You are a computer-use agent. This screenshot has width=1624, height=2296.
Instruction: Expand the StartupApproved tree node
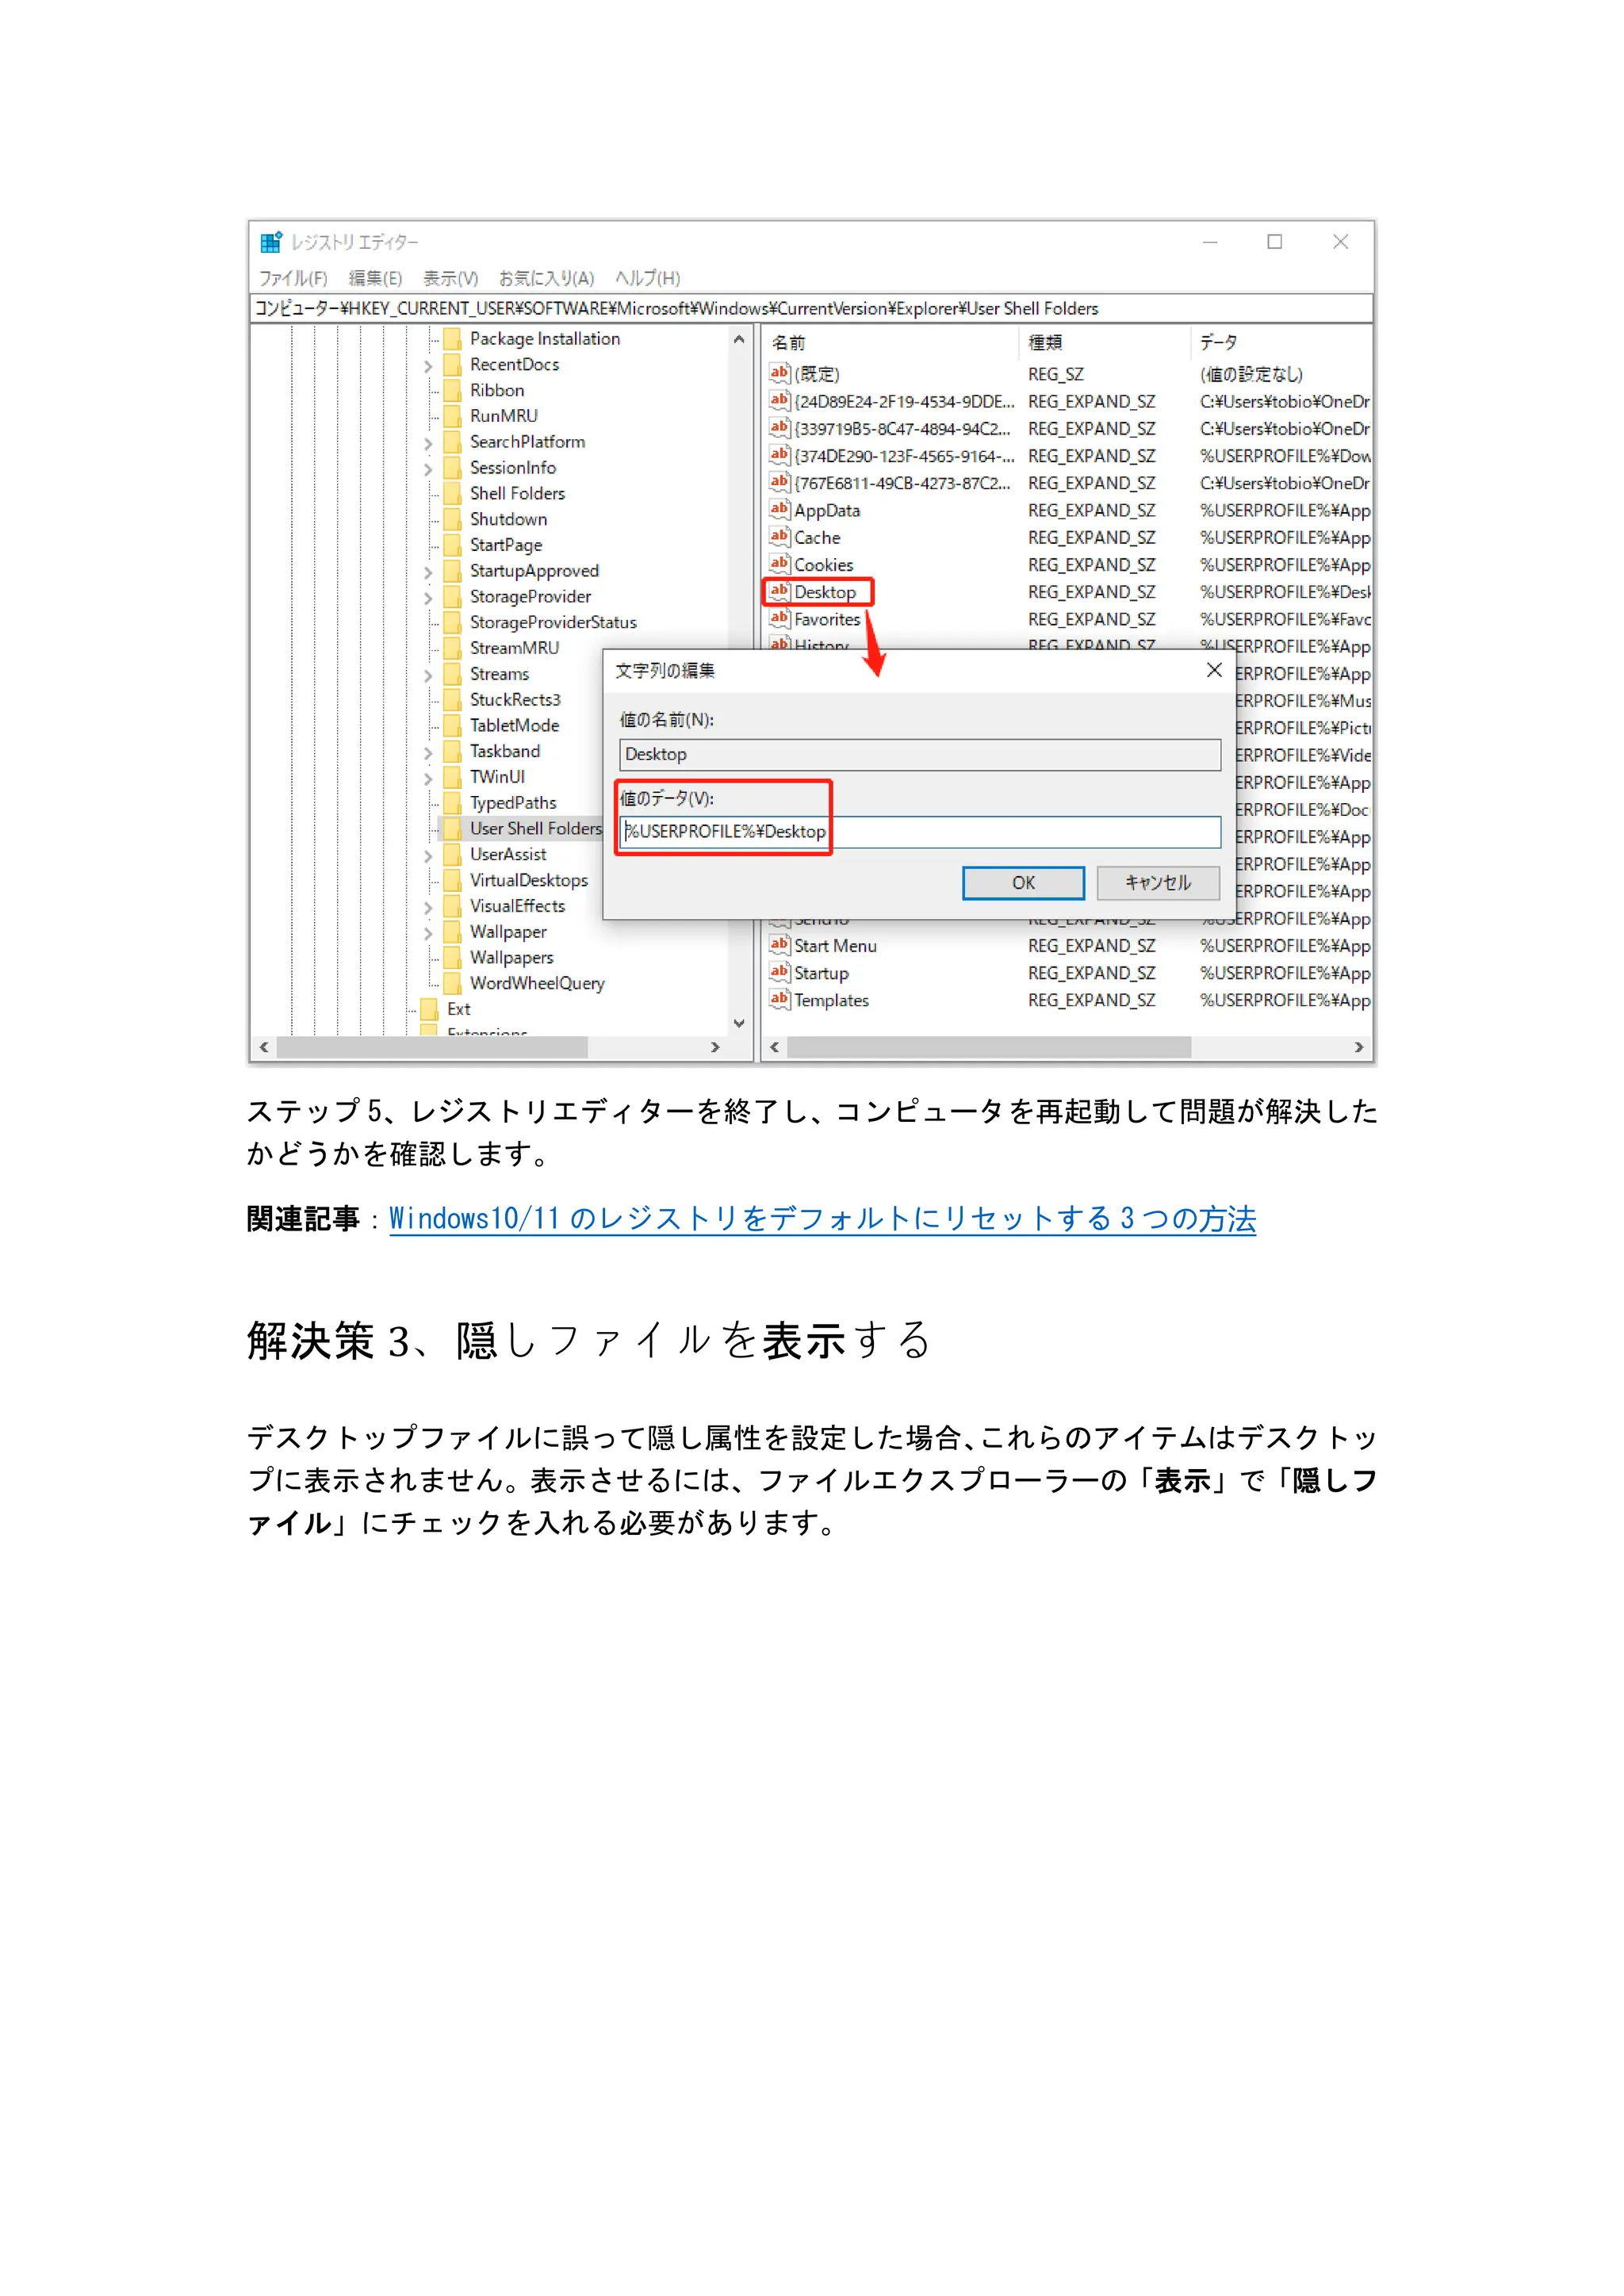pyautogui.click(x=428, y=572)
